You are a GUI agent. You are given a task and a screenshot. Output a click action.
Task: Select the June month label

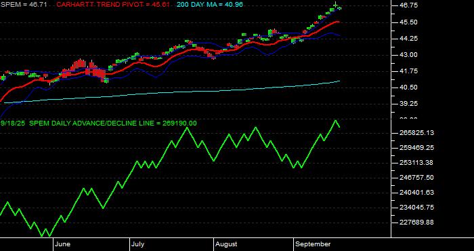pyautogui.click(x=62, y=244)
